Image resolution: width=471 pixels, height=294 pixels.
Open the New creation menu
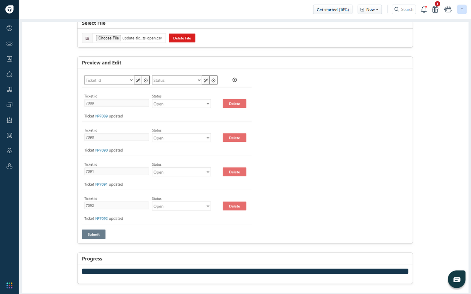tap(370, 9)
